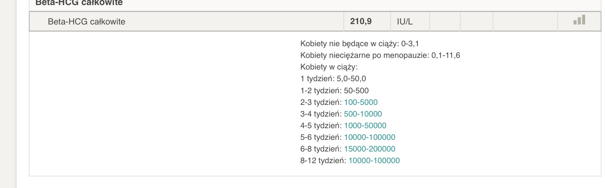605x188 pixels.
Task: Click the po menopauzie reference range line
Action: pyautogui.click(x=380, y=55)
